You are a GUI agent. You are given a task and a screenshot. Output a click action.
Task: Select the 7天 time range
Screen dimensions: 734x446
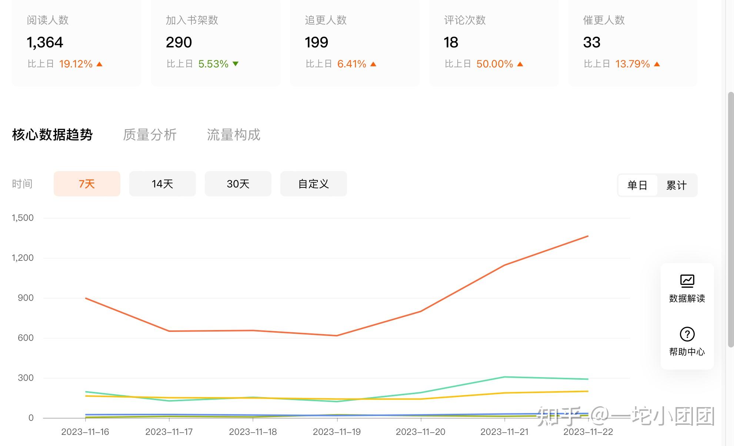87,184
